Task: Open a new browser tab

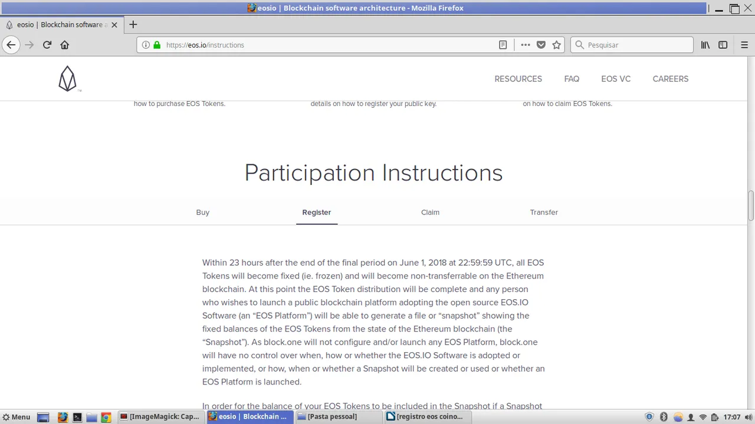Action: point(133,24)
